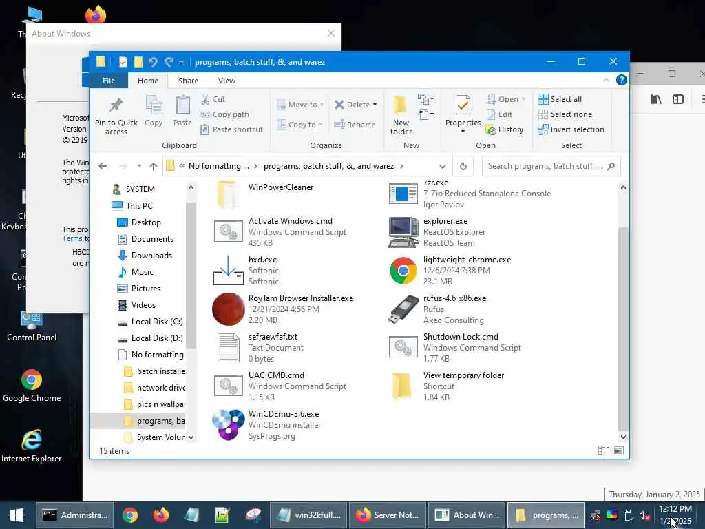Select the RoyTam Browser Installer.exe icon
Viewport: 705px width, 529px height.
tap(229, 309)
